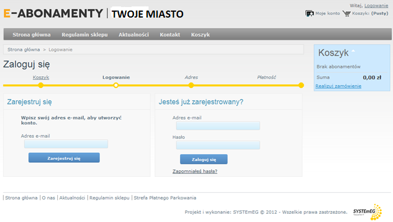This screenshot has height=222, width=393.
Task: Click the Adres step label
Action: click(x=191, y=77)
